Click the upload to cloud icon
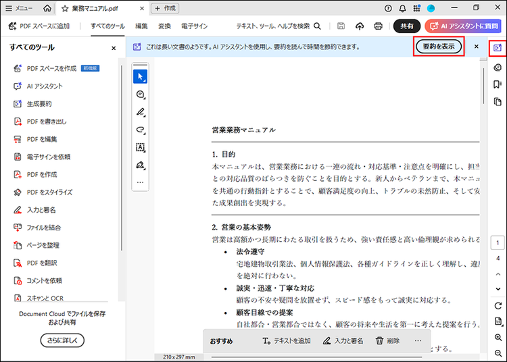507x362 pixels. (360, 26)
